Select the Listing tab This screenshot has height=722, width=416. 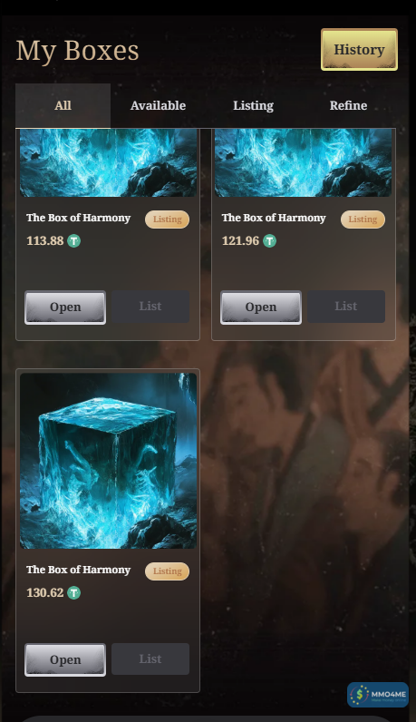click(253, 105)
